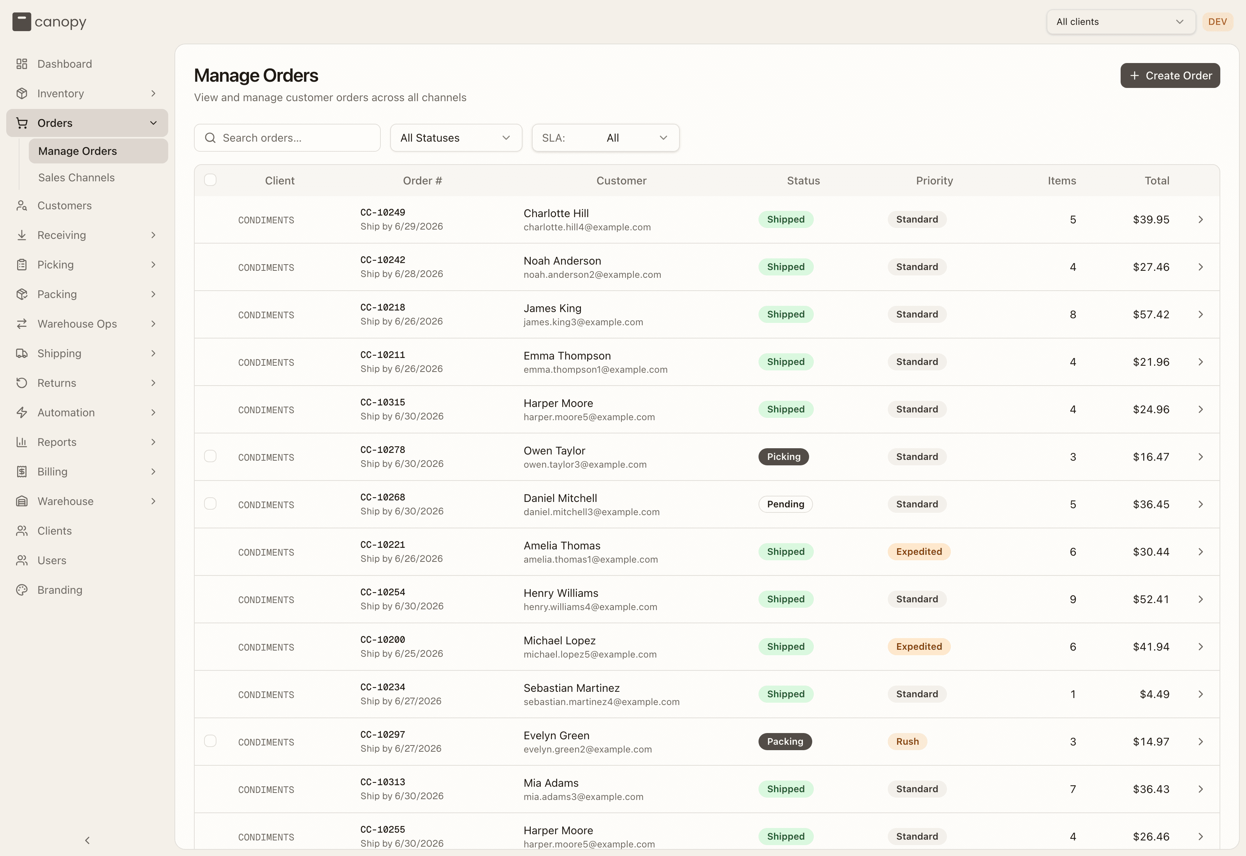
Task: Click the Receiving download icon
Action: (21, 235)
